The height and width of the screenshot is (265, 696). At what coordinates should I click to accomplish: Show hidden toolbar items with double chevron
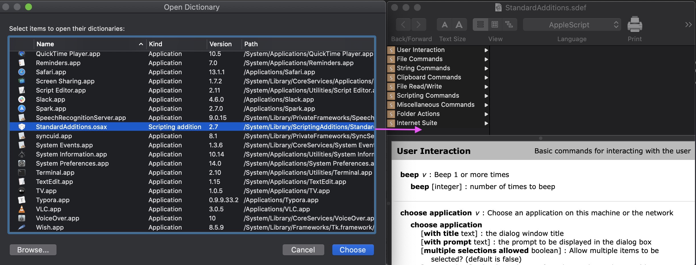[x=688, y=25]
